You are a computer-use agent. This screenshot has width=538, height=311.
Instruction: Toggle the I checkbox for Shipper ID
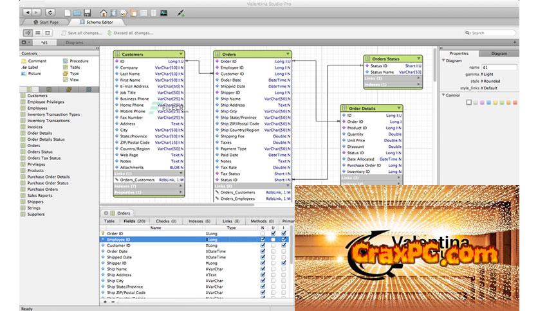284,263
